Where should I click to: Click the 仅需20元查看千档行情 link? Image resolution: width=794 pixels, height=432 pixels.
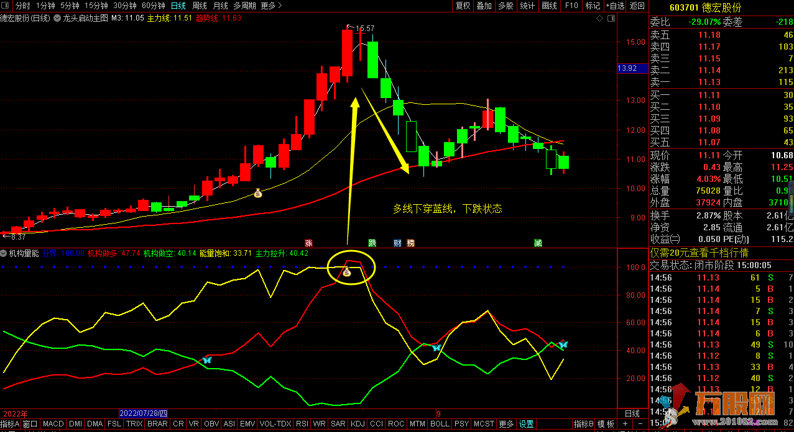(x=699, y=253)
